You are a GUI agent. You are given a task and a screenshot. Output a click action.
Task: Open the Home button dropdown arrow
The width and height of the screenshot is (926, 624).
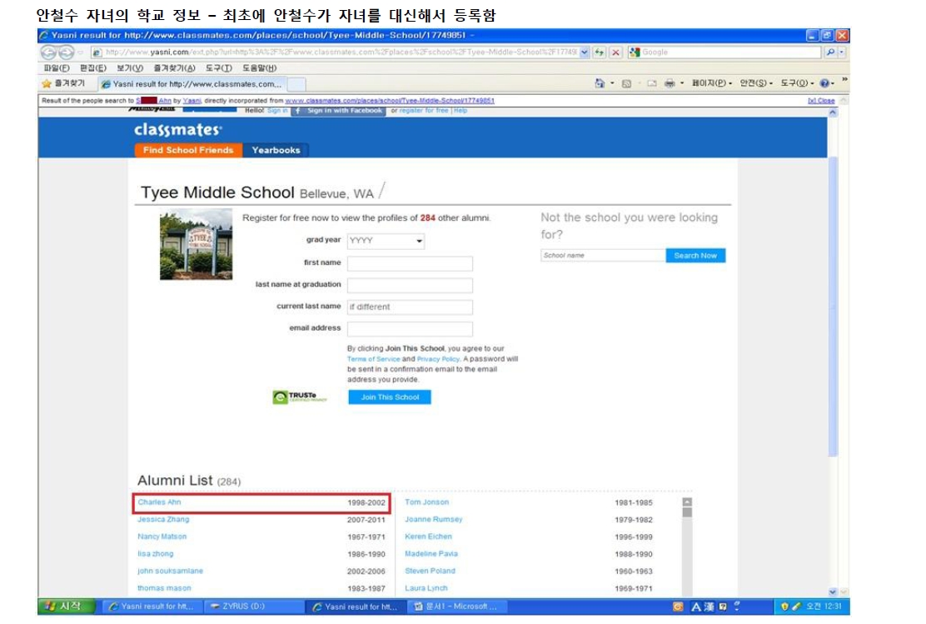[x=612, y=83]
